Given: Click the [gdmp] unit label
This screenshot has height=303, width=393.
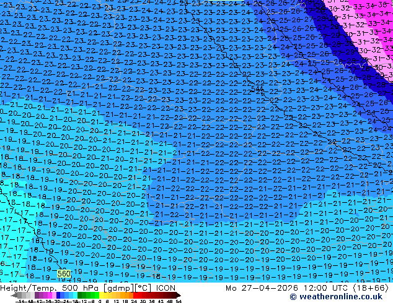Looking at the screenshot, I should tap(118, 288).
